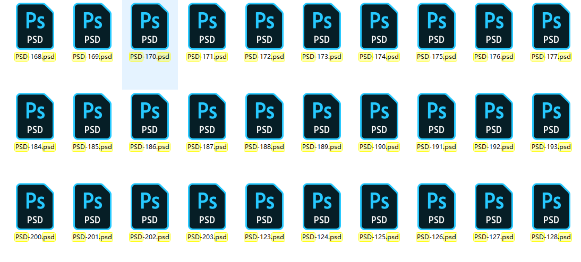Select the PSD-126.psd file icon
This screenshot has height=262, width=581.
437,206
